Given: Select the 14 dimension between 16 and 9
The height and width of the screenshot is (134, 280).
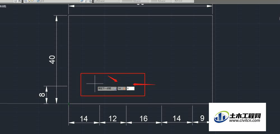Looking at the screenshot, I should coord(177,119).
